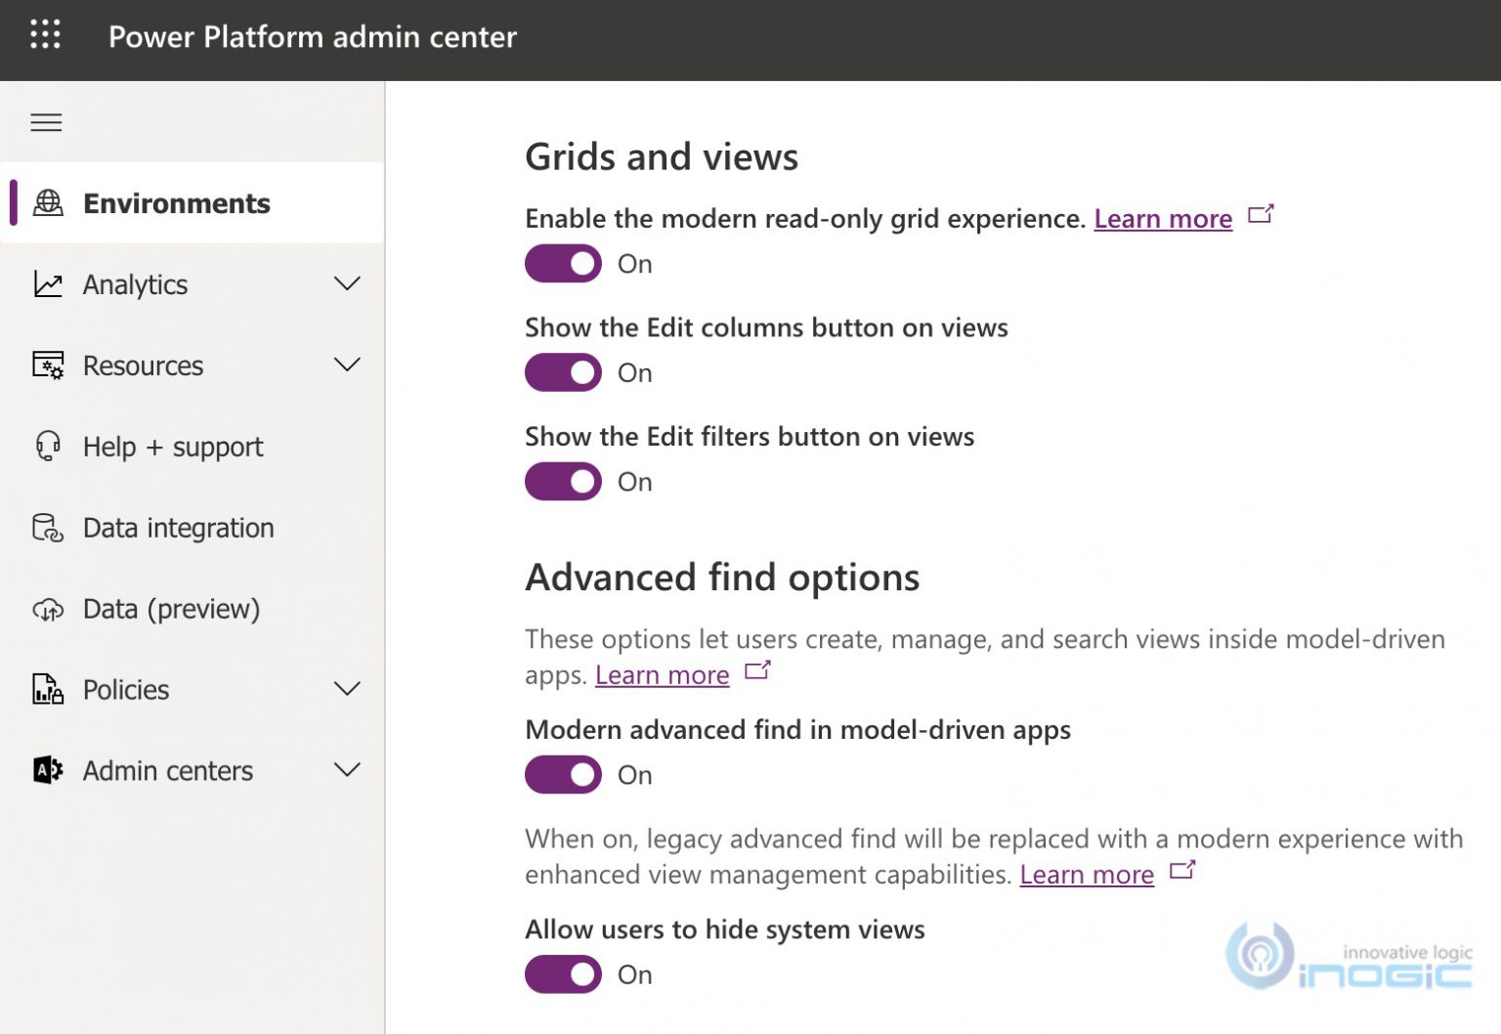Disable the modern read-only grid experience toggle

point(563,263)
